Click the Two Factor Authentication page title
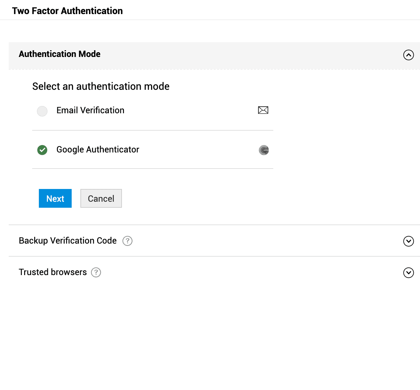 (x=67, y=11)
